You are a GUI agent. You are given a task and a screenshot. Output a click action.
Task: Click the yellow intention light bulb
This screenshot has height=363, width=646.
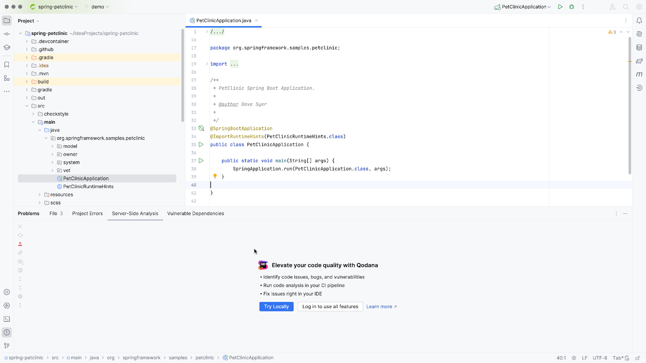(x=215, y=176)
